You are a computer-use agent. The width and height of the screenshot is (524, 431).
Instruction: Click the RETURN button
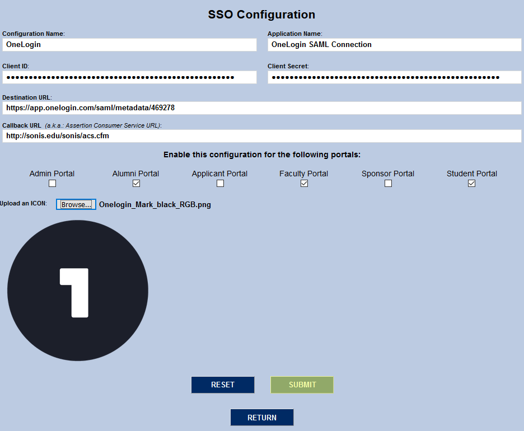point(261,417)
